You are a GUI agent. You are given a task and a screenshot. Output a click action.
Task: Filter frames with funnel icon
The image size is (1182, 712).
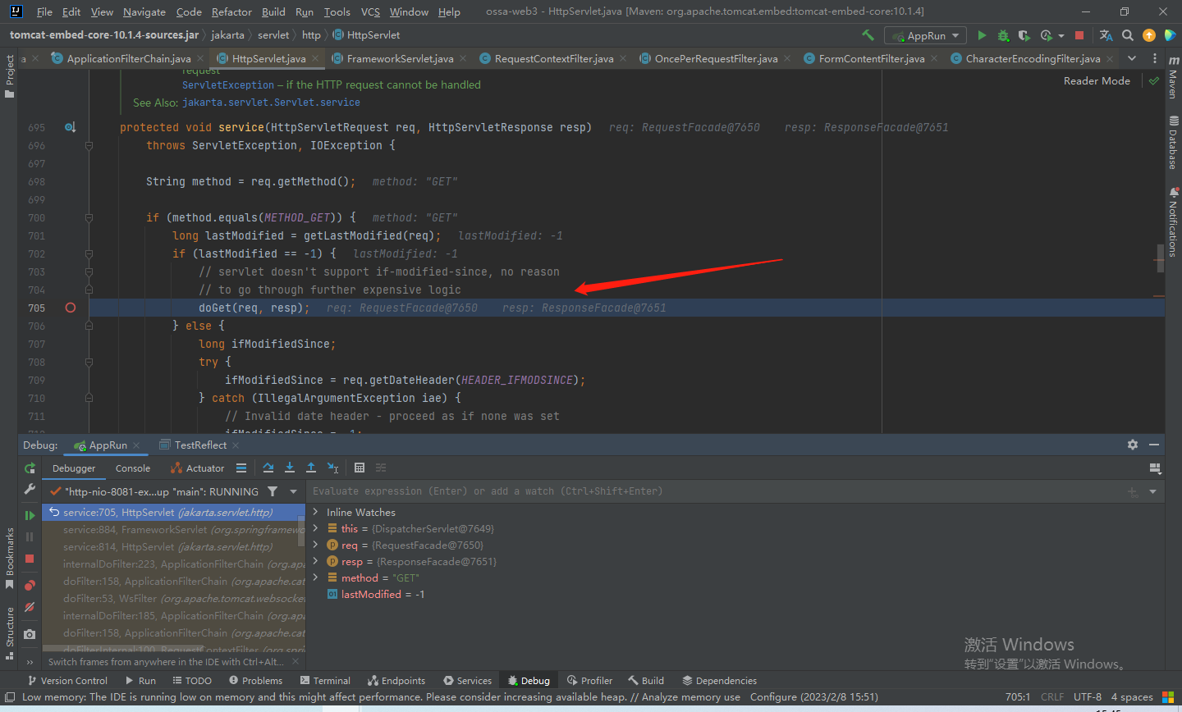(x=273, y=491)
